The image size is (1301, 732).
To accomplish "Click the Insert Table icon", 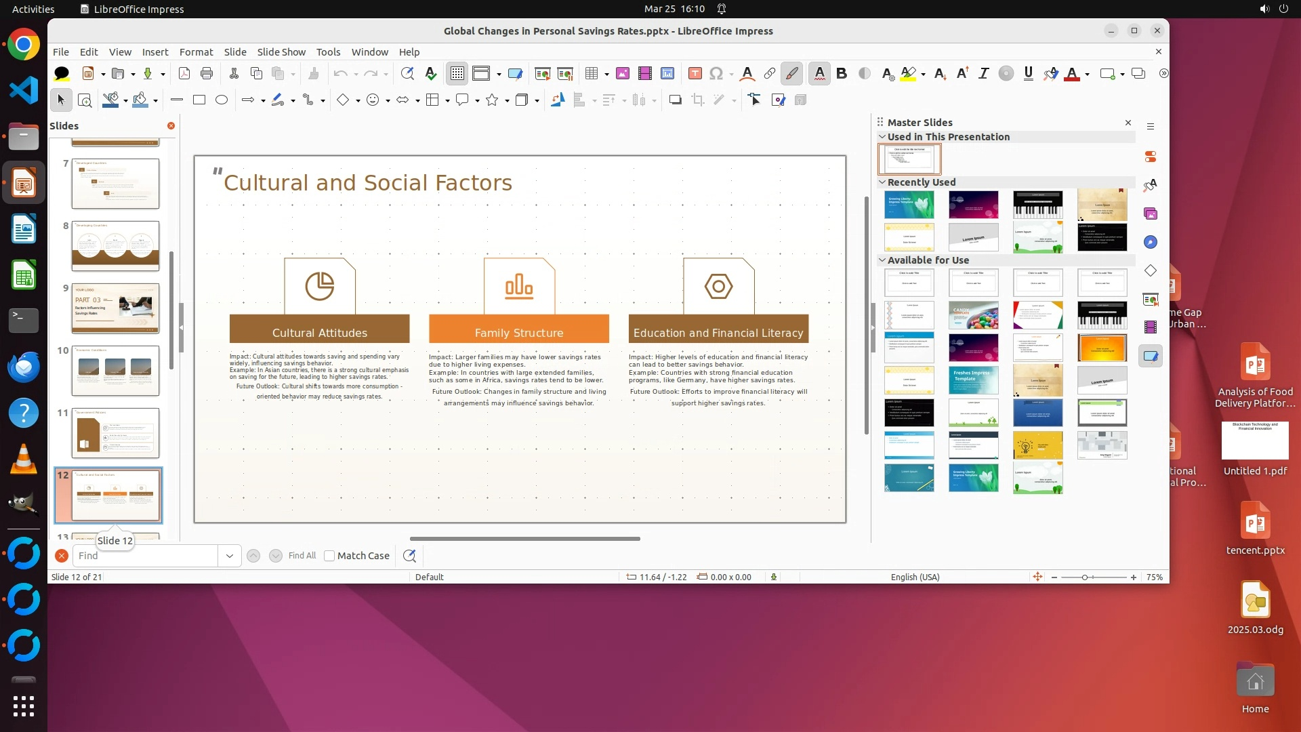I will (x=592, y=73).
